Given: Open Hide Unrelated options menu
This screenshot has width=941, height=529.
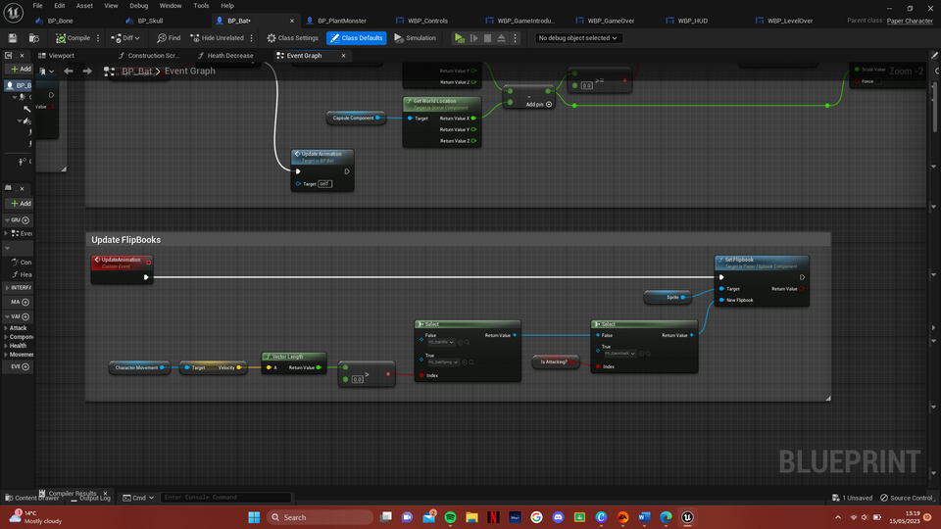Looking at the screenshot, I should click(252, 38).
